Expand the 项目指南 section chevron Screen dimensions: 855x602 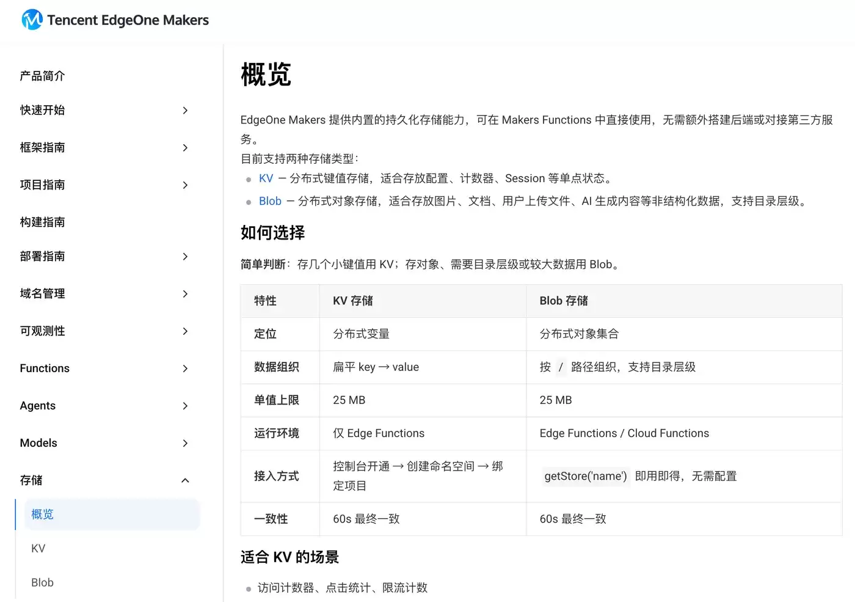point(185,185)
